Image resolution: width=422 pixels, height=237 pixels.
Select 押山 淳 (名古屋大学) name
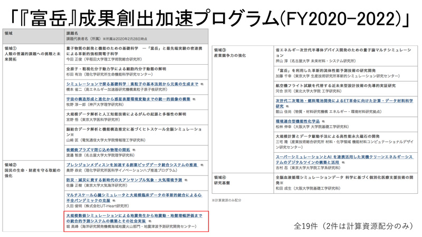coord(315,61)
